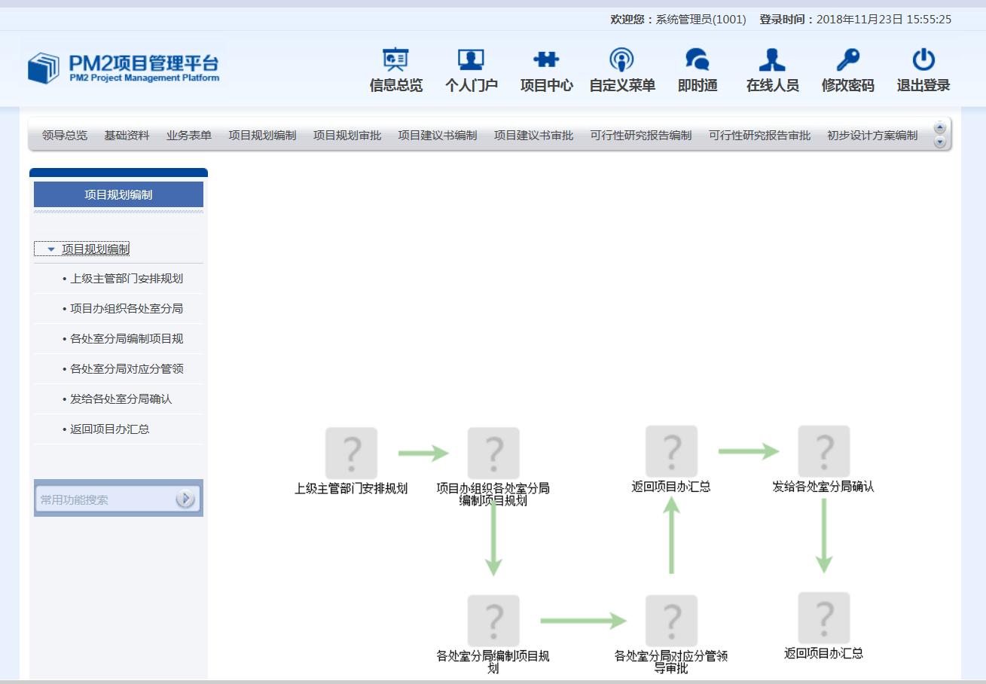Image resolution: width=986 pixels, height=684 pixels.
Task: Select 领导总览 in the menu bar
Action: tap(65, 136)
